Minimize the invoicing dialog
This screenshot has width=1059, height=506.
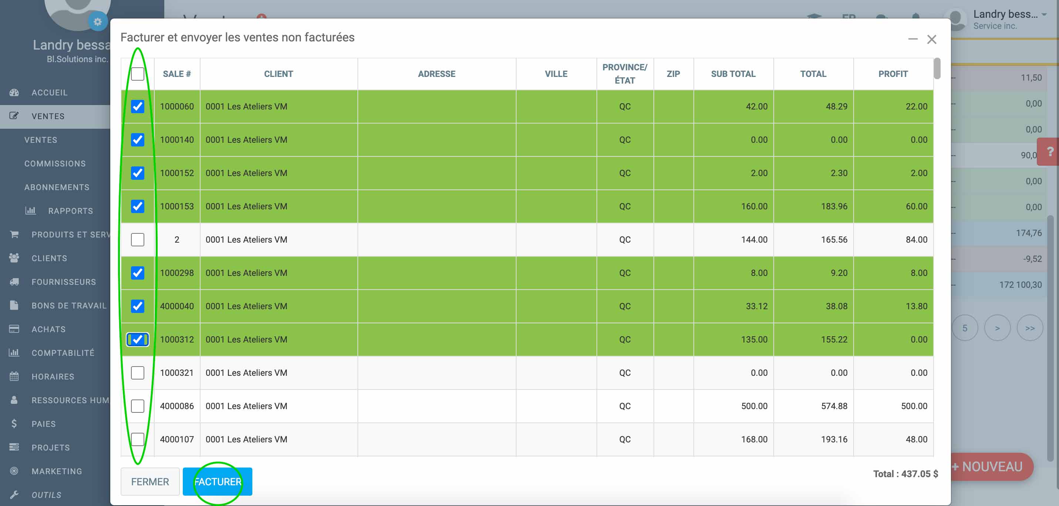[x=912, y=39]
